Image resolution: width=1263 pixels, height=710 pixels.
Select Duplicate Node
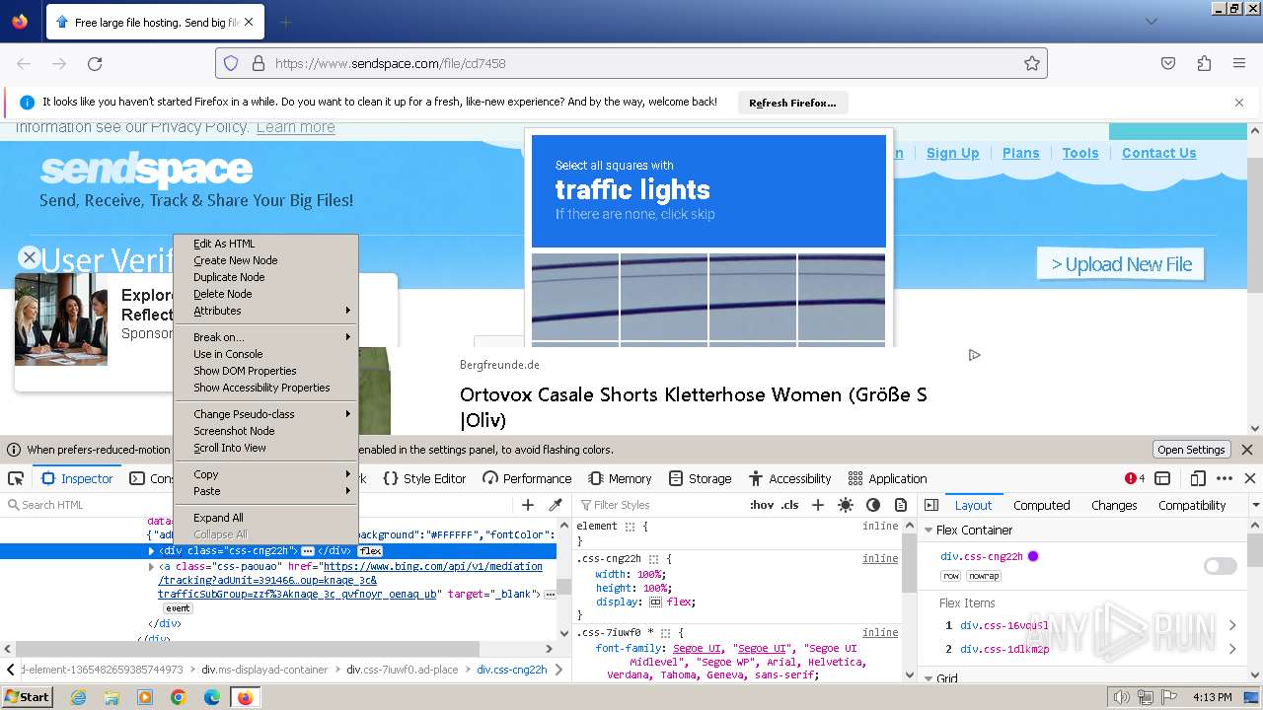[229, 277]
